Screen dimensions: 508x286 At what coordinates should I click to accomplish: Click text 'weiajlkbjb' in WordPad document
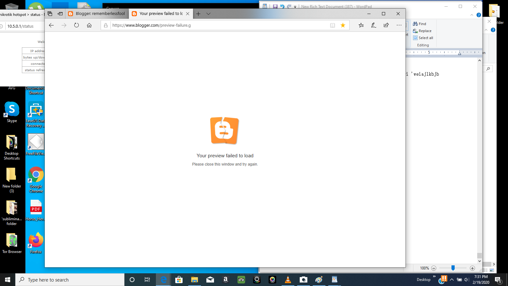click(x=426, y=74)
